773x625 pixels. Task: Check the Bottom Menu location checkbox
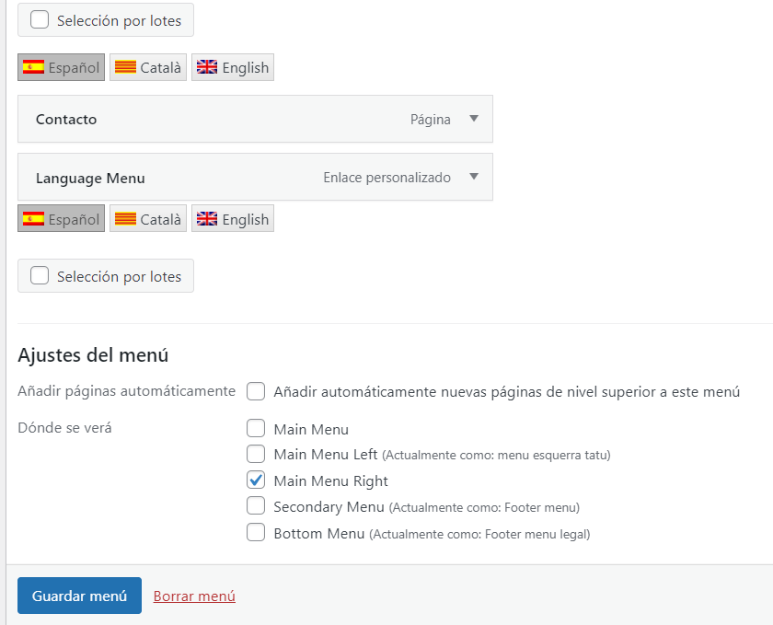256,532
